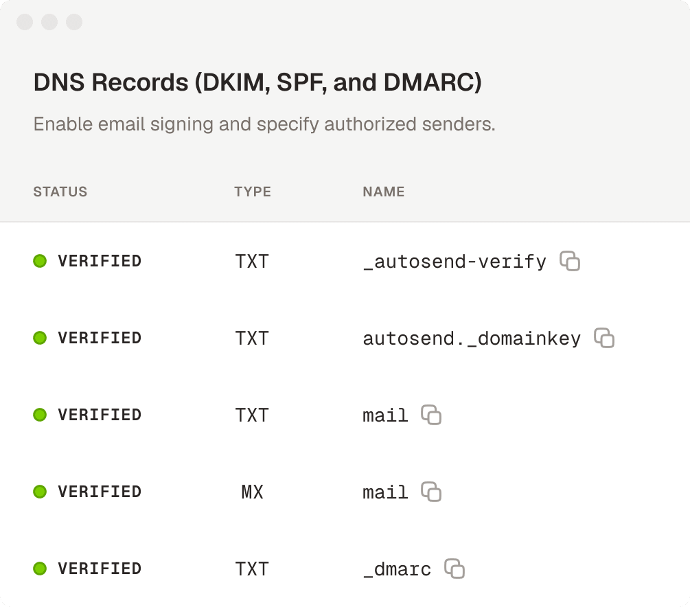Click the NAME column header
Viewport: 690px width, 607px height.
click(x=383, y=192)
